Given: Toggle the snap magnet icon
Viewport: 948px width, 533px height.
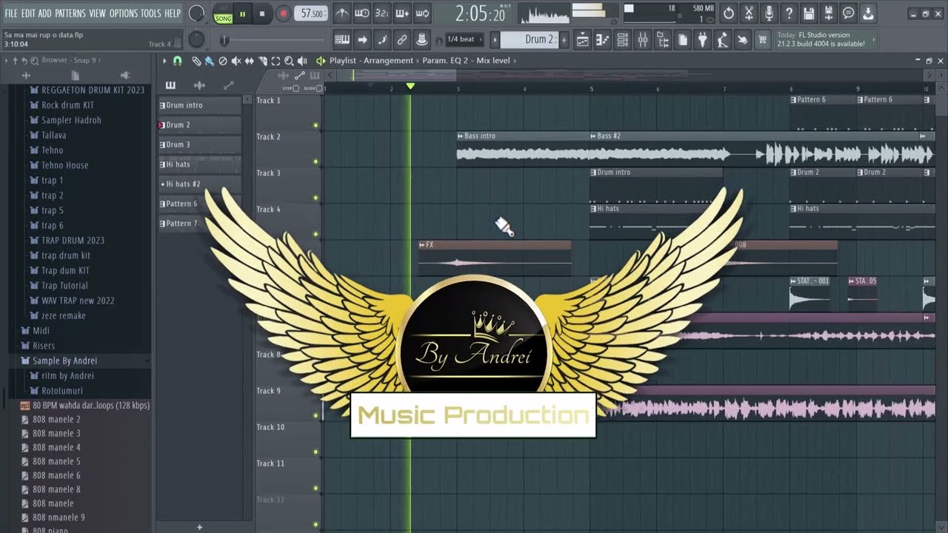Looking at the screenshot, I should (x=177, y=61).
